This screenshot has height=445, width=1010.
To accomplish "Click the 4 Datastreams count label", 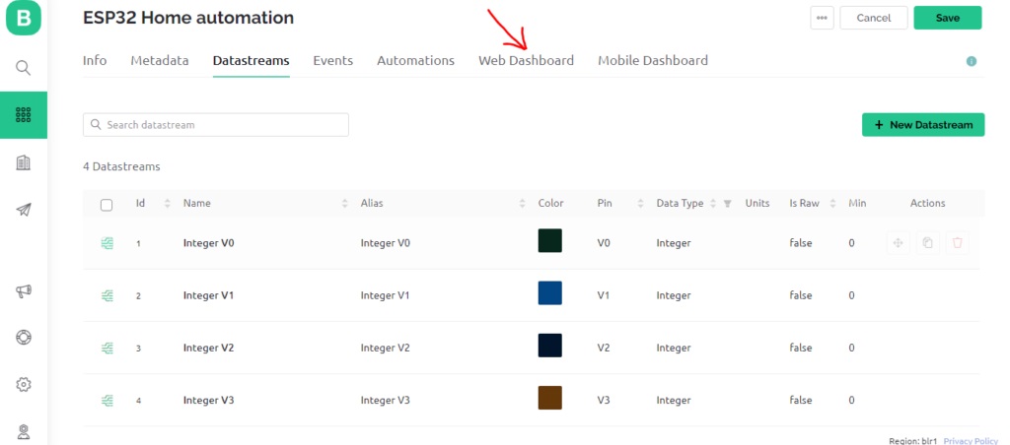I will pos(121,166).
